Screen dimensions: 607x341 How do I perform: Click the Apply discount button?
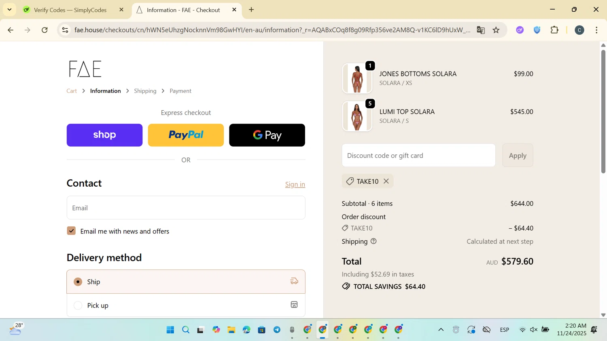pyautogui.click(x=518, y=155)
